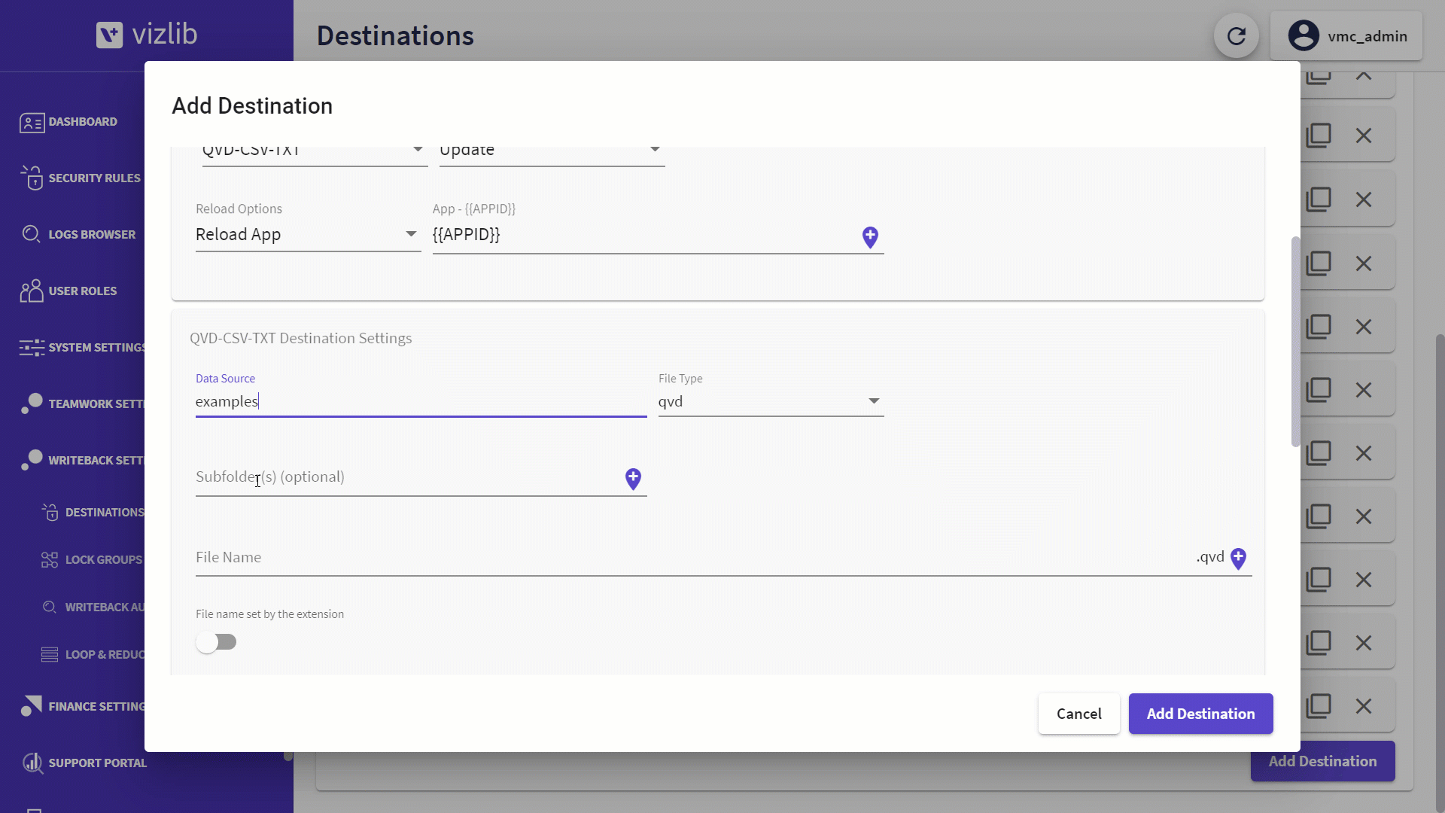1445x813 pixels.
Task: Click the Cancel button
Action: 1078,714
